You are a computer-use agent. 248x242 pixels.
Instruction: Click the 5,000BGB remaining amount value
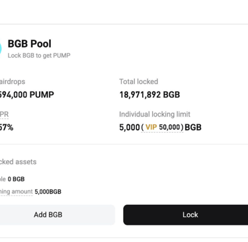(x=48, y=192)
